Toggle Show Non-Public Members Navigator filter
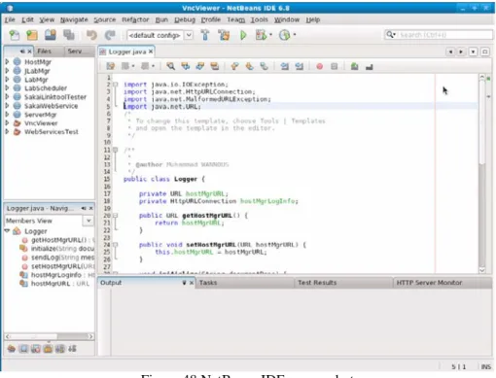The image size is (496, 378). point(48,349)
